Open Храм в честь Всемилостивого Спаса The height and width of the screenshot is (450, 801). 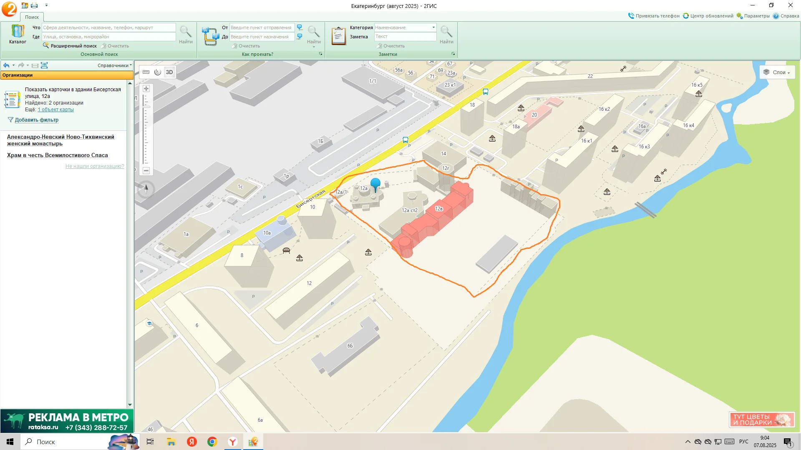[58, 155]
